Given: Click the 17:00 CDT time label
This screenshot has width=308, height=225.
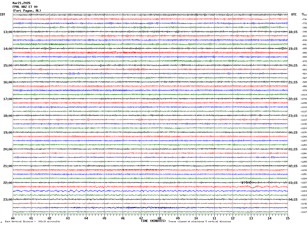Looking at the screenshot, I should pyautogui.click(x=8, y=99).
